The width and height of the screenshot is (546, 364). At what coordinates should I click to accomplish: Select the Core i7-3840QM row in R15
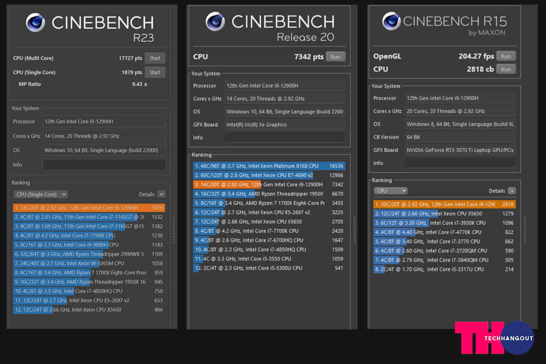pos(445,260)
